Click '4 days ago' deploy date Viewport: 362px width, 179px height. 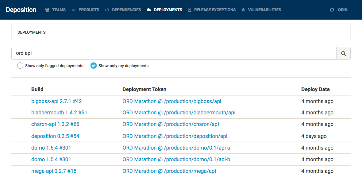click(314, 136)
